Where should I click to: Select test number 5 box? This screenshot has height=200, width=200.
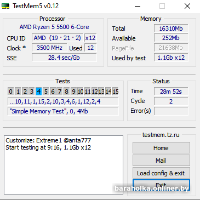pos(46,92)
